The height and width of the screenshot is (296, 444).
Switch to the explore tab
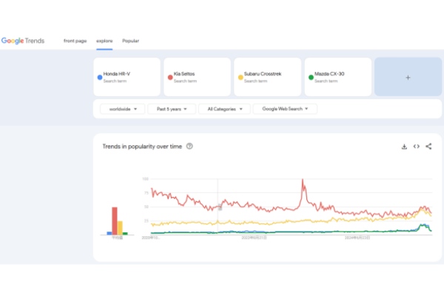pyautogui.click(x=104, y=41)
